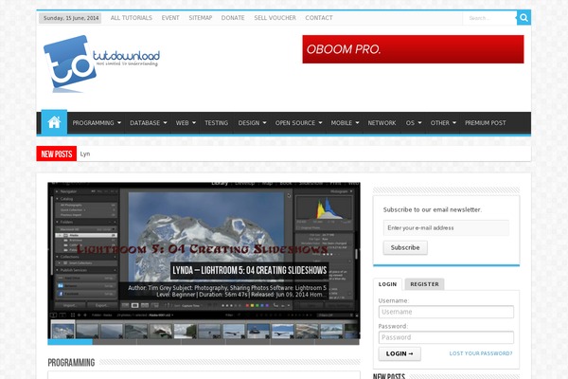Expand the Open Source menu
568x379 pixels.
click(298, 123)
